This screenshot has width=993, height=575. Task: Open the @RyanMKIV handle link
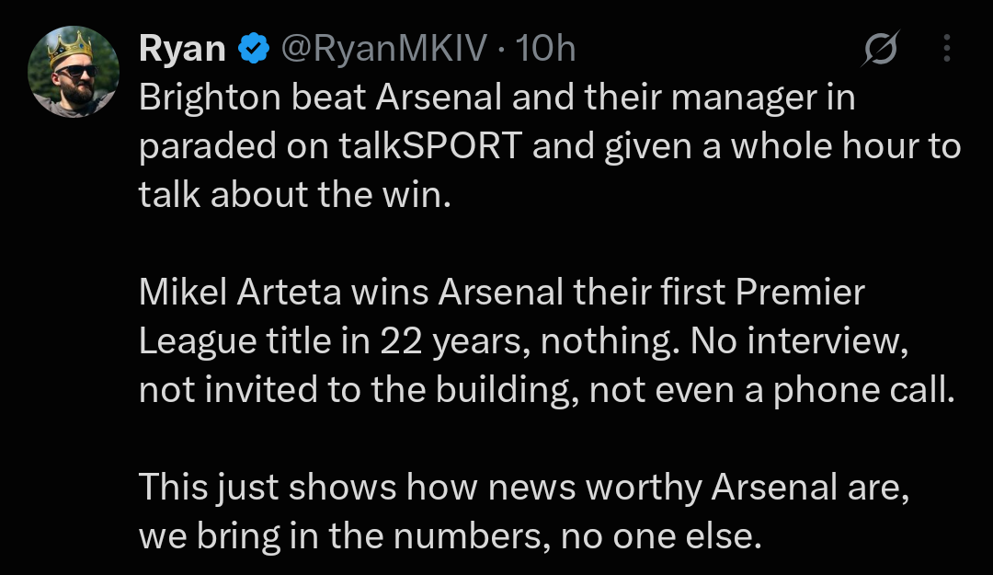tap(383, 48)
